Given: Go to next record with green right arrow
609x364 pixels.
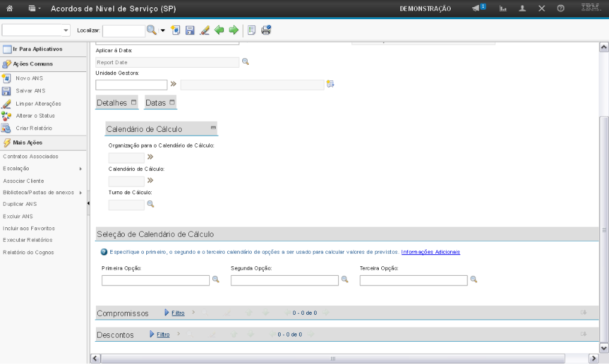Looking at the screenshot, I should pyautogui.click(x=234, y=30).
